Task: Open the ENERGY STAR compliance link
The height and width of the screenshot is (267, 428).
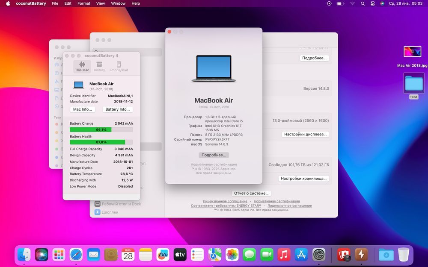Action: (x=226, y=206)
